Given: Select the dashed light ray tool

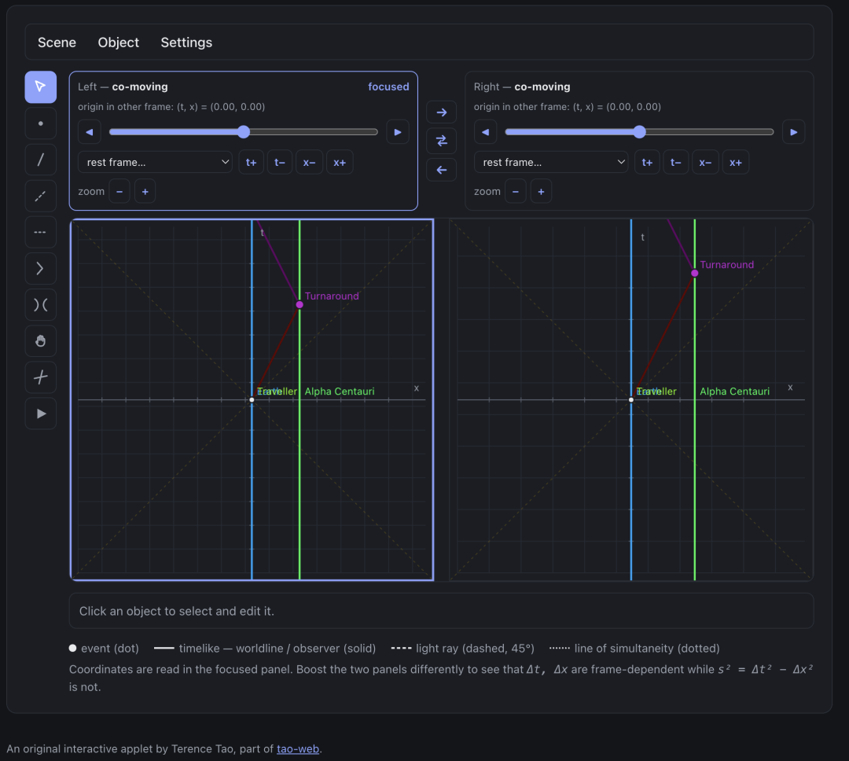Looking at the screenshot, I should [41, 196].
